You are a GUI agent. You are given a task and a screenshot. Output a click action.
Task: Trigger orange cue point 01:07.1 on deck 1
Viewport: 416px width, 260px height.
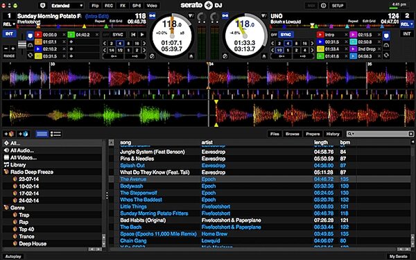[x=38, y=42]
